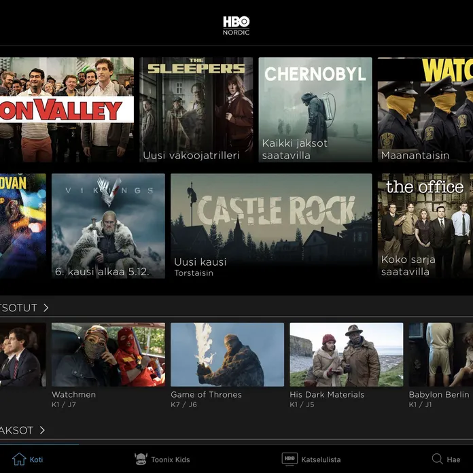Open the Castle Rock banner

271,226
